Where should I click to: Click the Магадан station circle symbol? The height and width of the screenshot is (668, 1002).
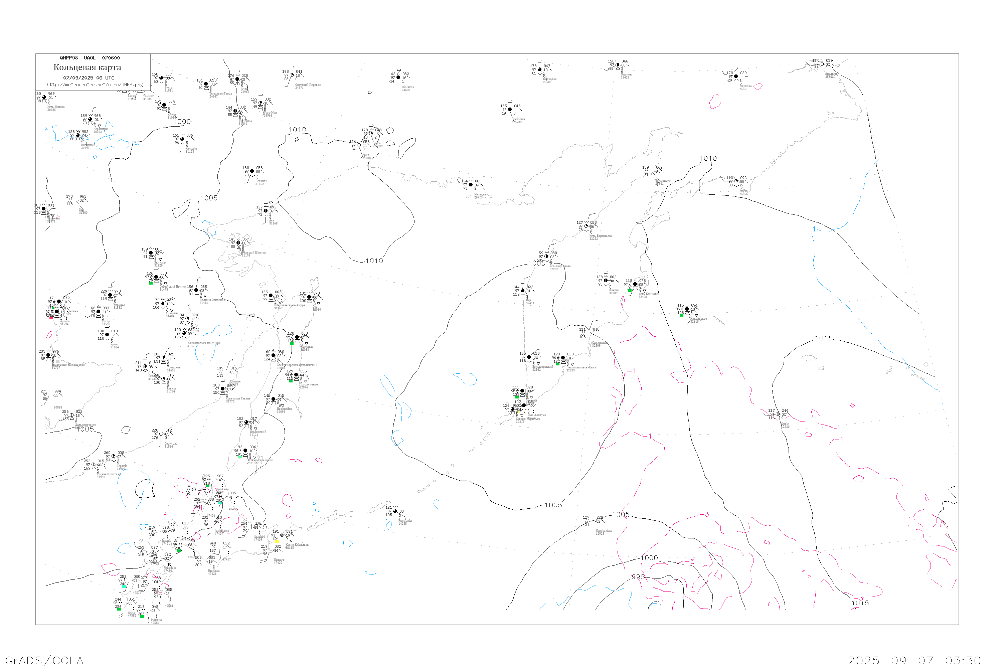(x=471, y=184)
